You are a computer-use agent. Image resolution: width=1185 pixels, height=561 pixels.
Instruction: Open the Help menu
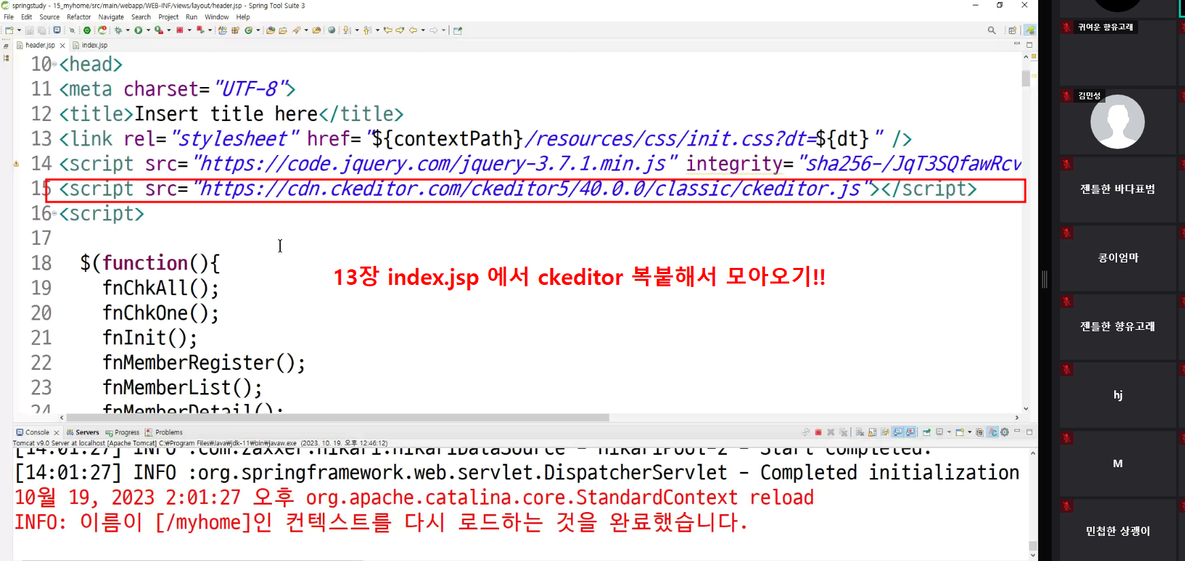point(243,17)
